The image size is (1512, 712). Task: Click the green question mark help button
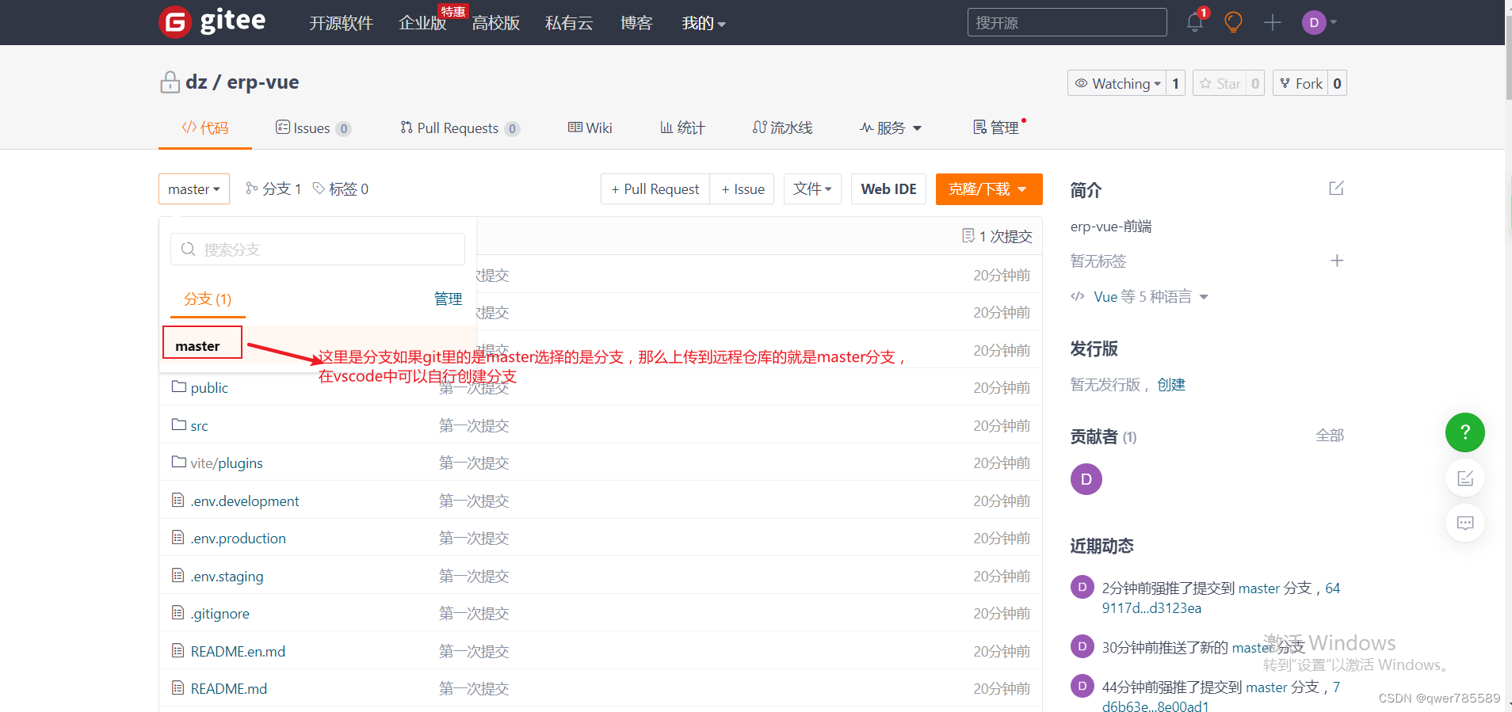tap(1465, 432)
